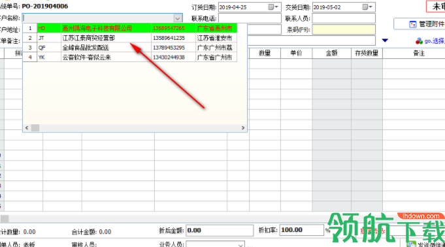The image size is (445, 247).
Task: Click address cell 广东省惠州市
Action: click(x=216, y=28)
